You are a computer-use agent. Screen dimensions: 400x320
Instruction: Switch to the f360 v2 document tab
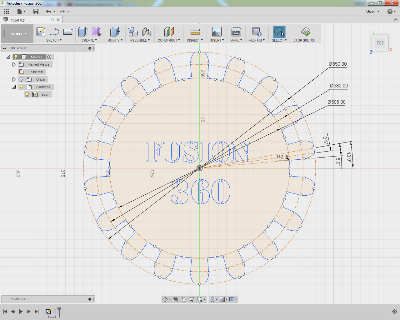coord(19,20)
